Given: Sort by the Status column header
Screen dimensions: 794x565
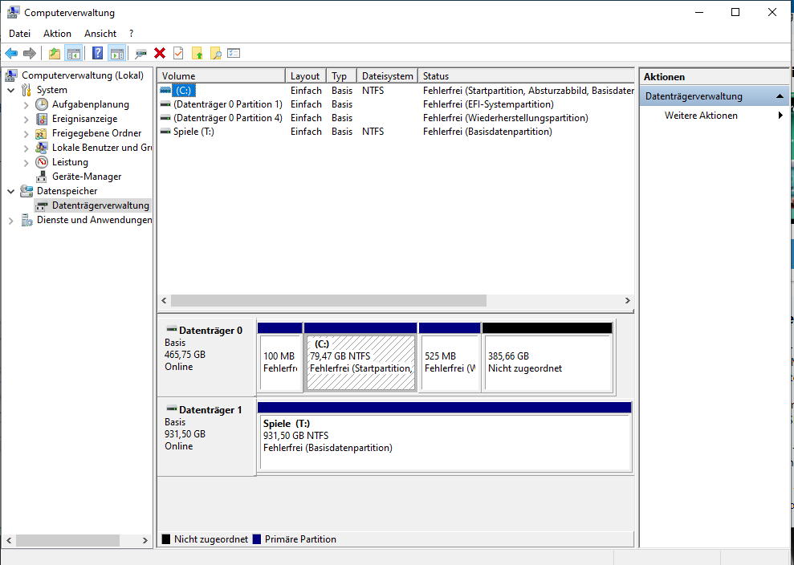Looking at the screenshot, I should [526, 76].
